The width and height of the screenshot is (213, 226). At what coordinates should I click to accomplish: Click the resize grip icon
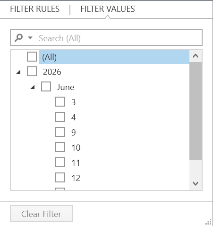208,222
